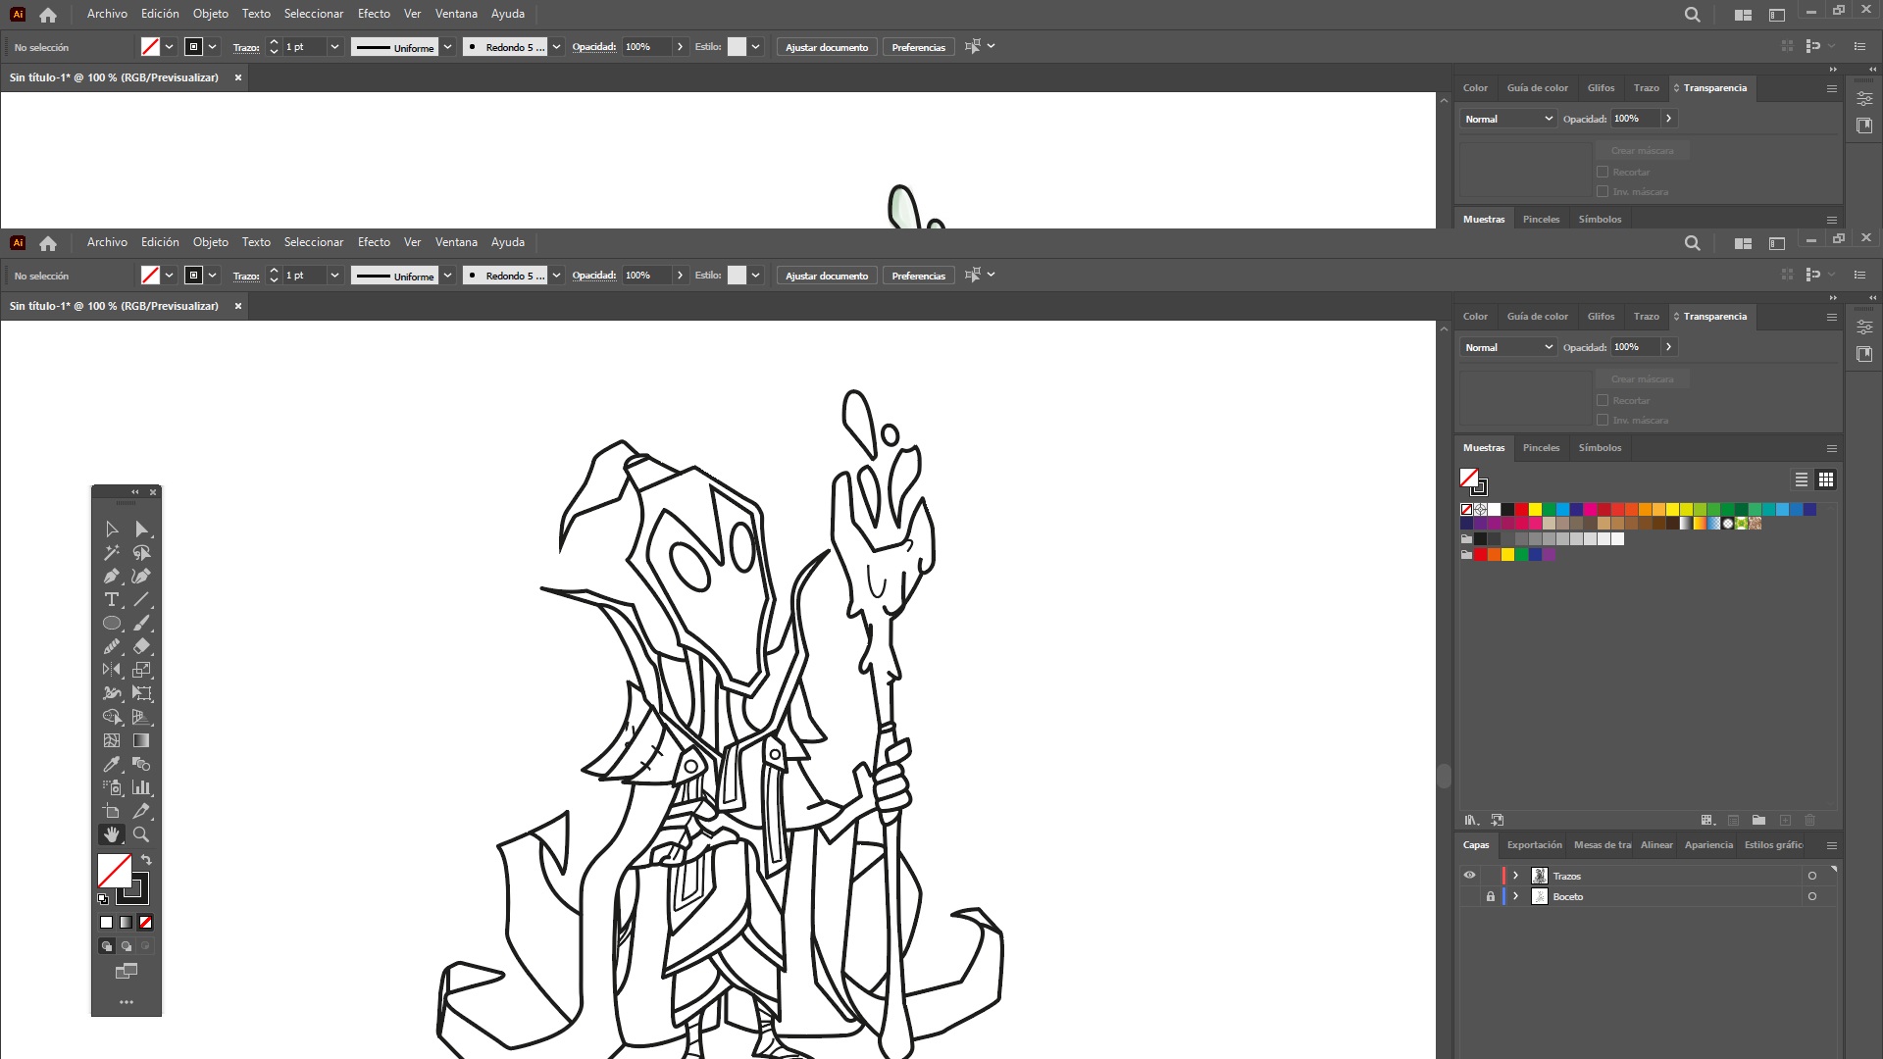Select the Free Transform tool
Image resolution: width=1883 pixels, height=1059 pixels.
pyautogui.click(x=141, y=694)
